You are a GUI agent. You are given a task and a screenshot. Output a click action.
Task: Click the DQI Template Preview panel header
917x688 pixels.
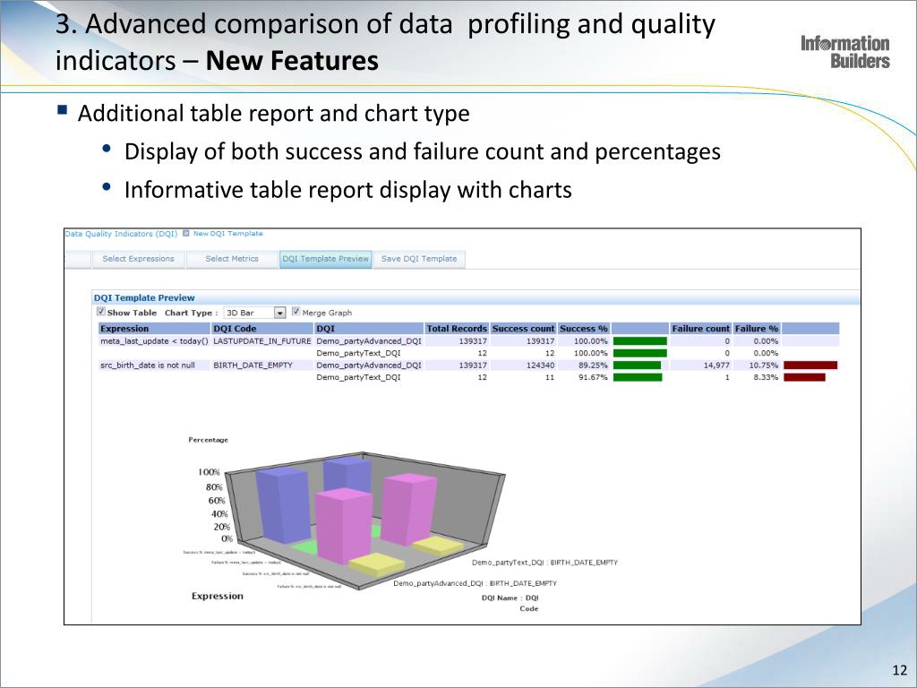(x=144, y=297)
